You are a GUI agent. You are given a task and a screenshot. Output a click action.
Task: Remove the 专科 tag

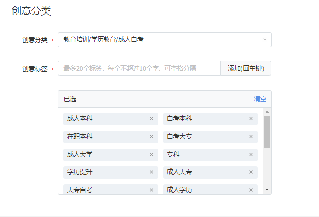pyautogui.click(x=251, y=155)
